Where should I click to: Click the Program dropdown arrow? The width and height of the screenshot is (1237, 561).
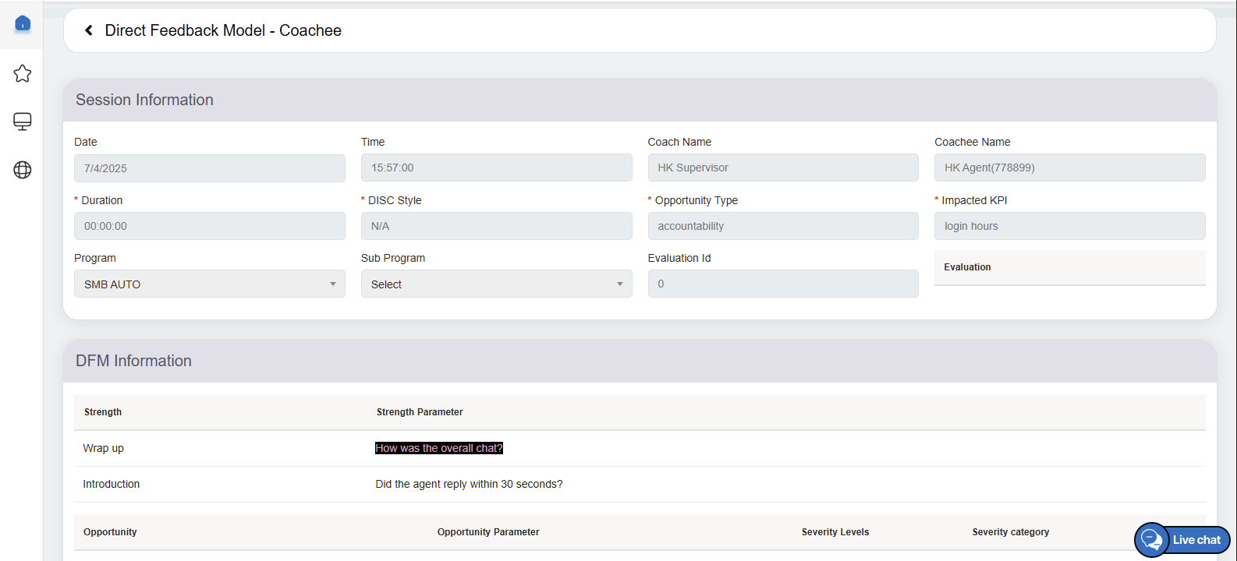pos(333,284)
